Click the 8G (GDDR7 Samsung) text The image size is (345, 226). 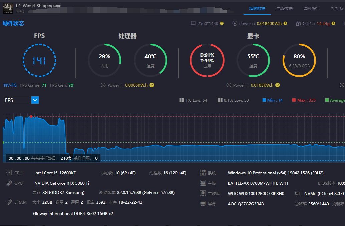[x=63, y=193]
